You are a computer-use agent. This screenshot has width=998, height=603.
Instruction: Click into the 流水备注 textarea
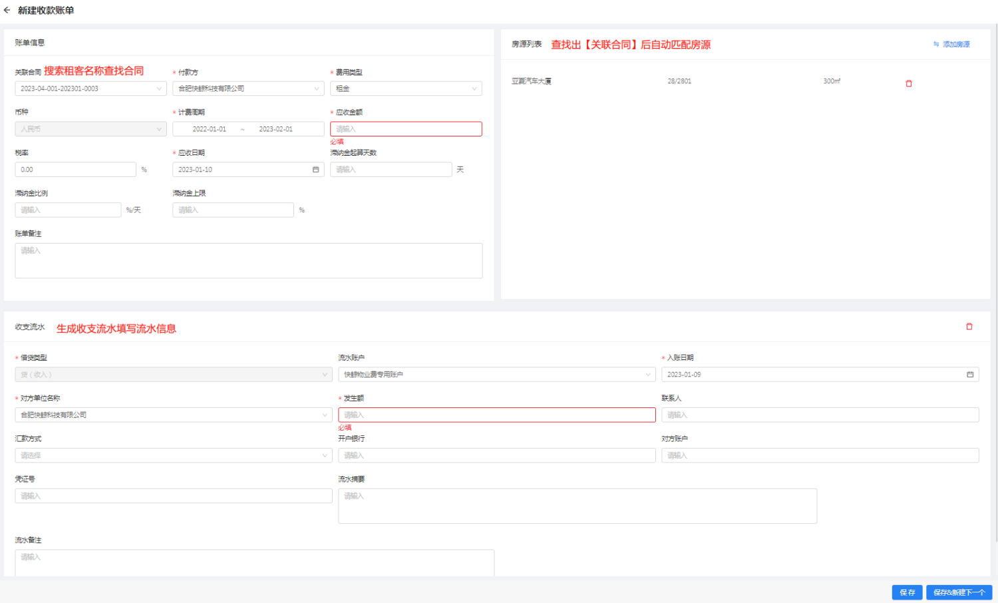pos(255,563)
